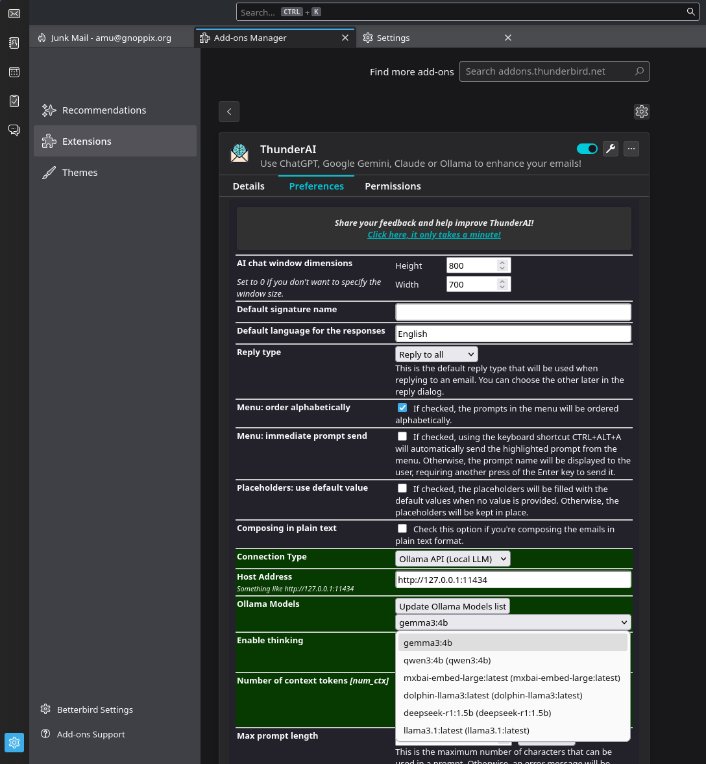Open the Reply type dropdown

click(436, 354)
